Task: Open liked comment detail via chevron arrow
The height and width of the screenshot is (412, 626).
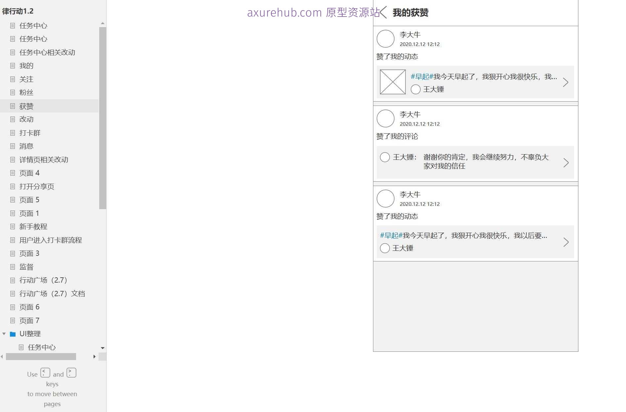Action: pos(566,162)
